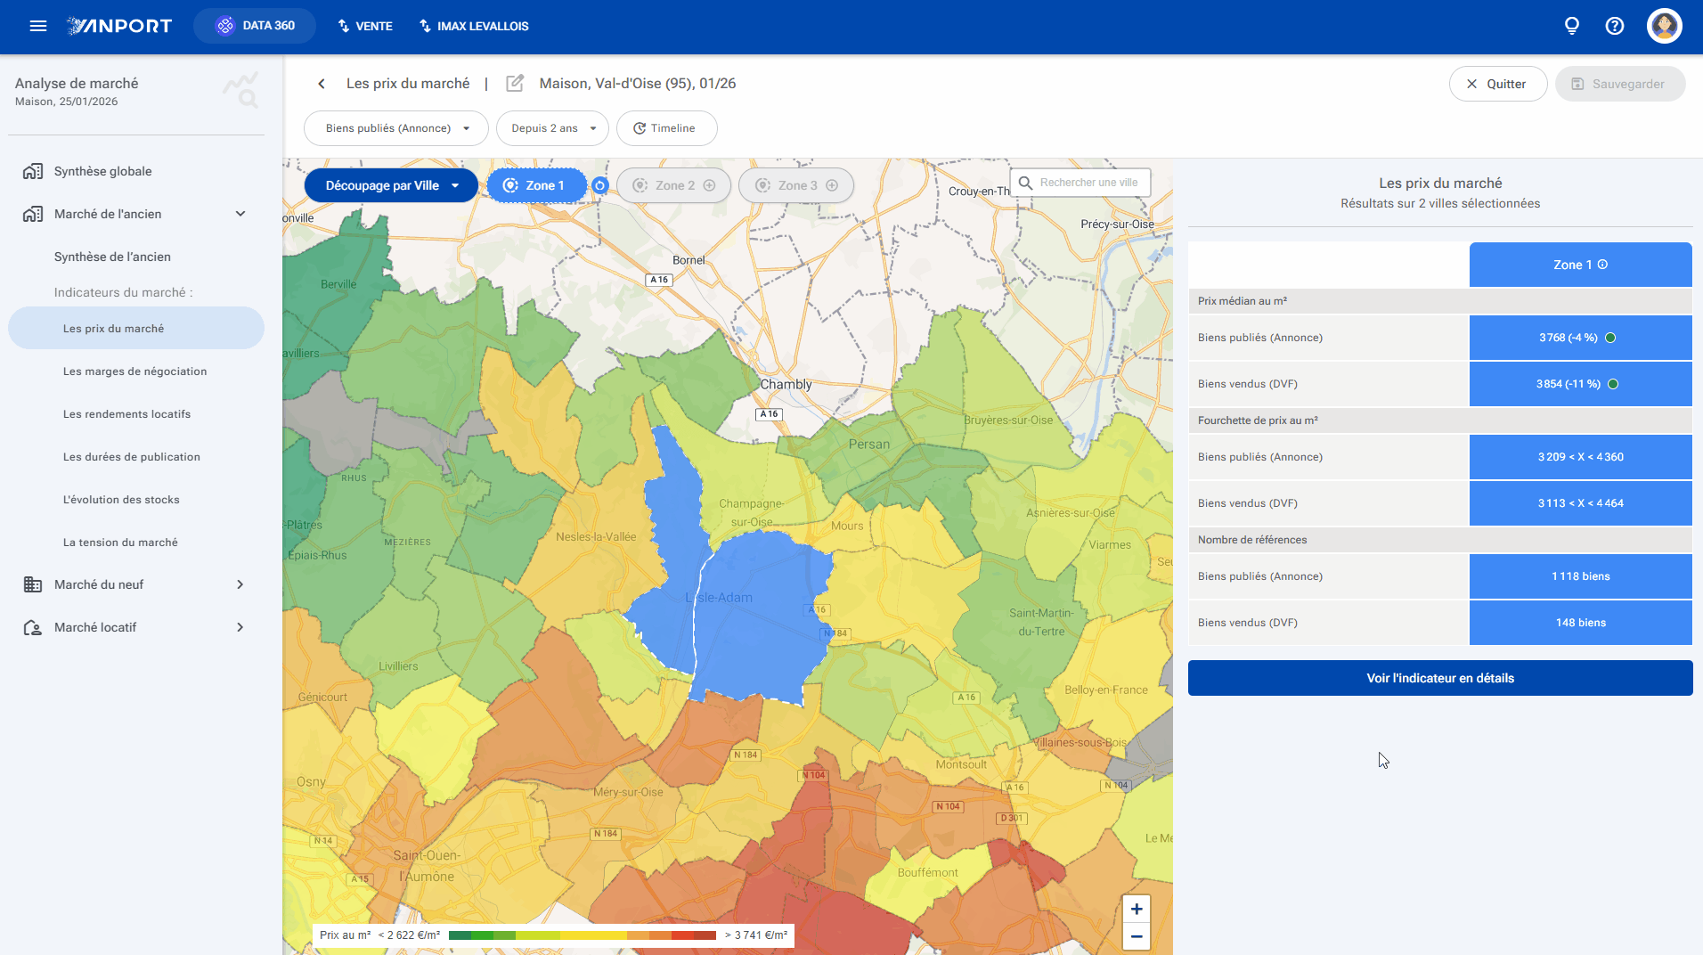The image size is (1703, 955).
Task: Click the Marché locatif key icon
Action: [33, 627]
